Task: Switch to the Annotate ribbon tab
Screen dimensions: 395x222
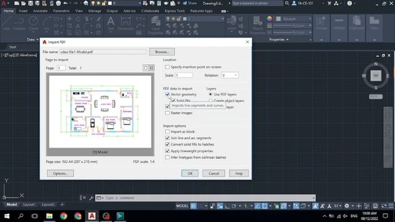Action: coord(40,11)
